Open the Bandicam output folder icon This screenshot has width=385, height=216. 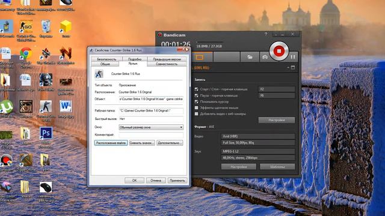[x=250, y=57]
